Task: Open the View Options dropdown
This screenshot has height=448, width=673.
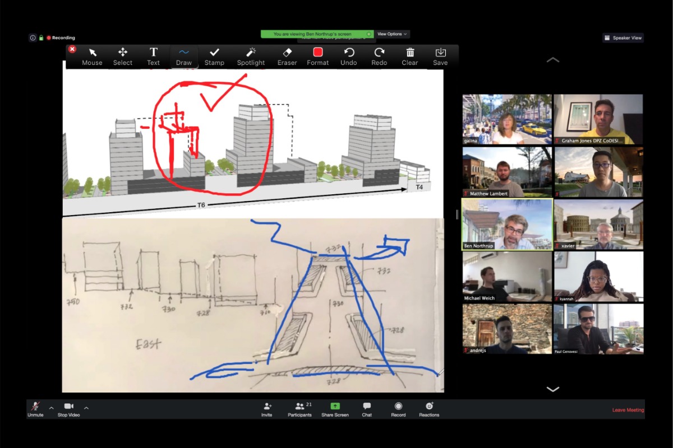Action: [x=392, y=34]
